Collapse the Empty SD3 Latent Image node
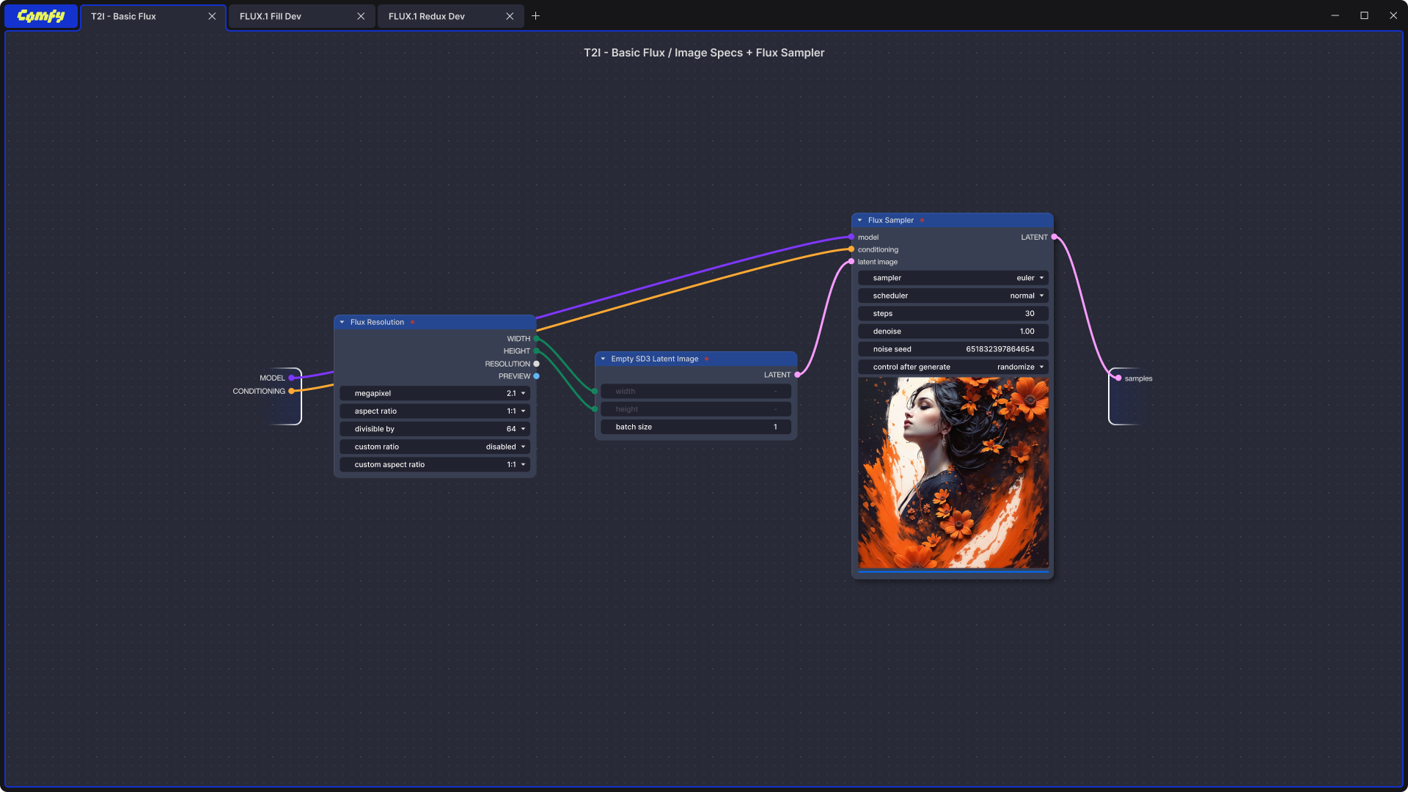Viewport: 1408px width, 792px height. click(603, 359)
